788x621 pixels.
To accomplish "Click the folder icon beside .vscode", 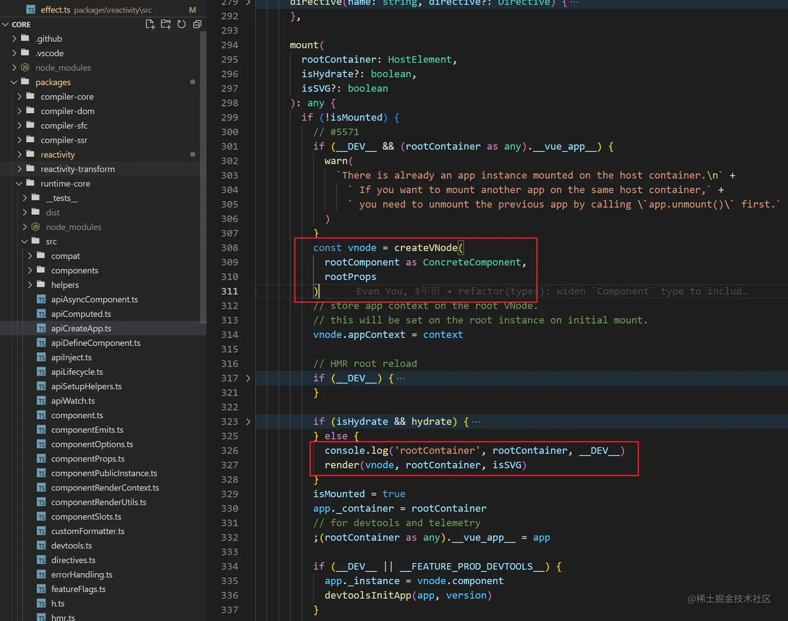I will click(25, 53).
